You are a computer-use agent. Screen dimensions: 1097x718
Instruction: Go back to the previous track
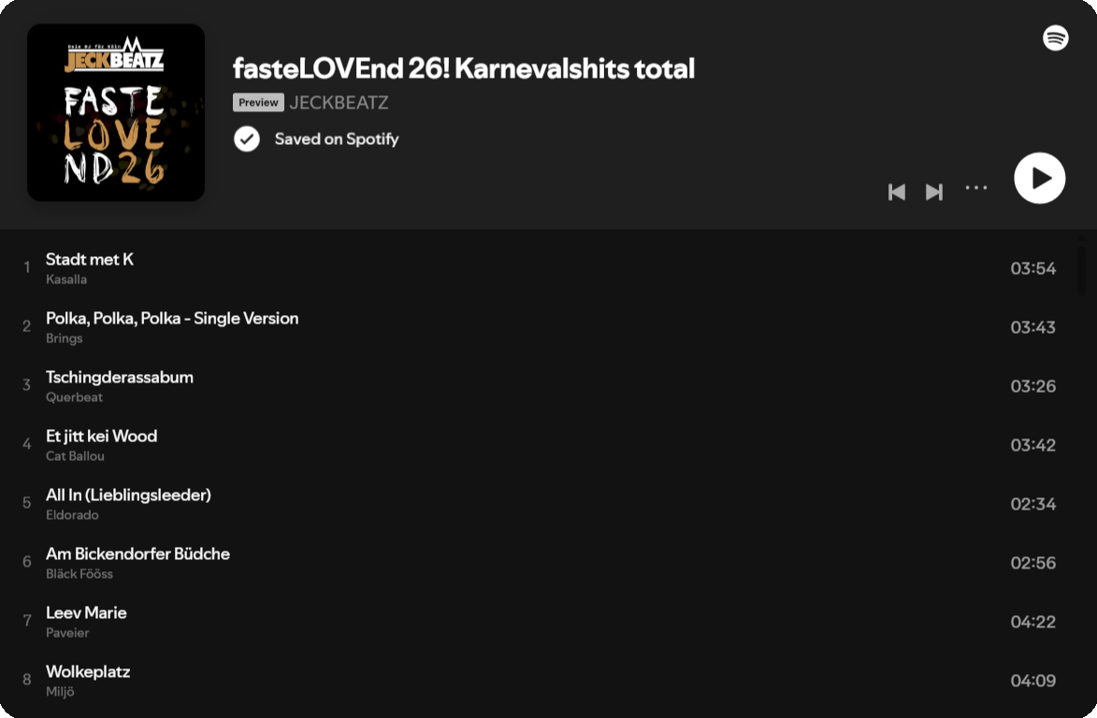tap(896, 192)
